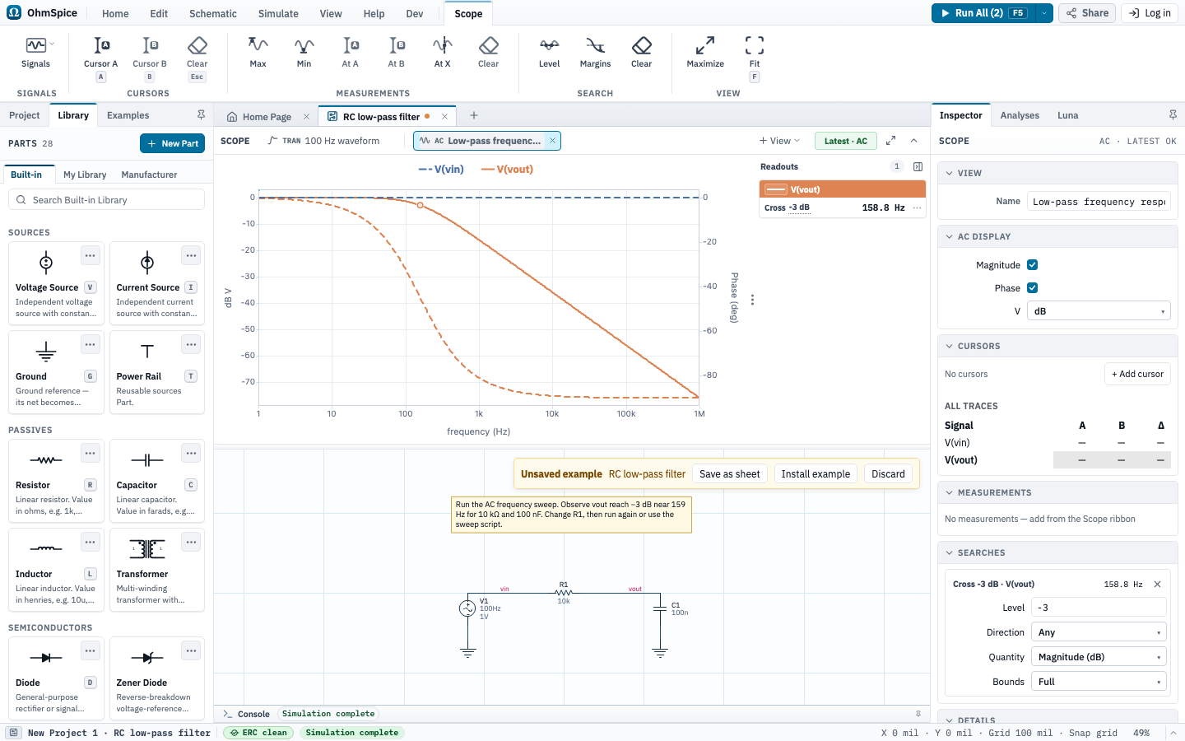Click the Add cursor button
The width and height of the screenshot is (1185, 741).
tap(1137, 374)
